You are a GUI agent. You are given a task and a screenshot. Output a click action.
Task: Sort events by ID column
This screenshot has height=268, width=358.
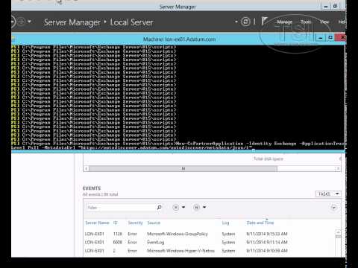tap(116, 223)
